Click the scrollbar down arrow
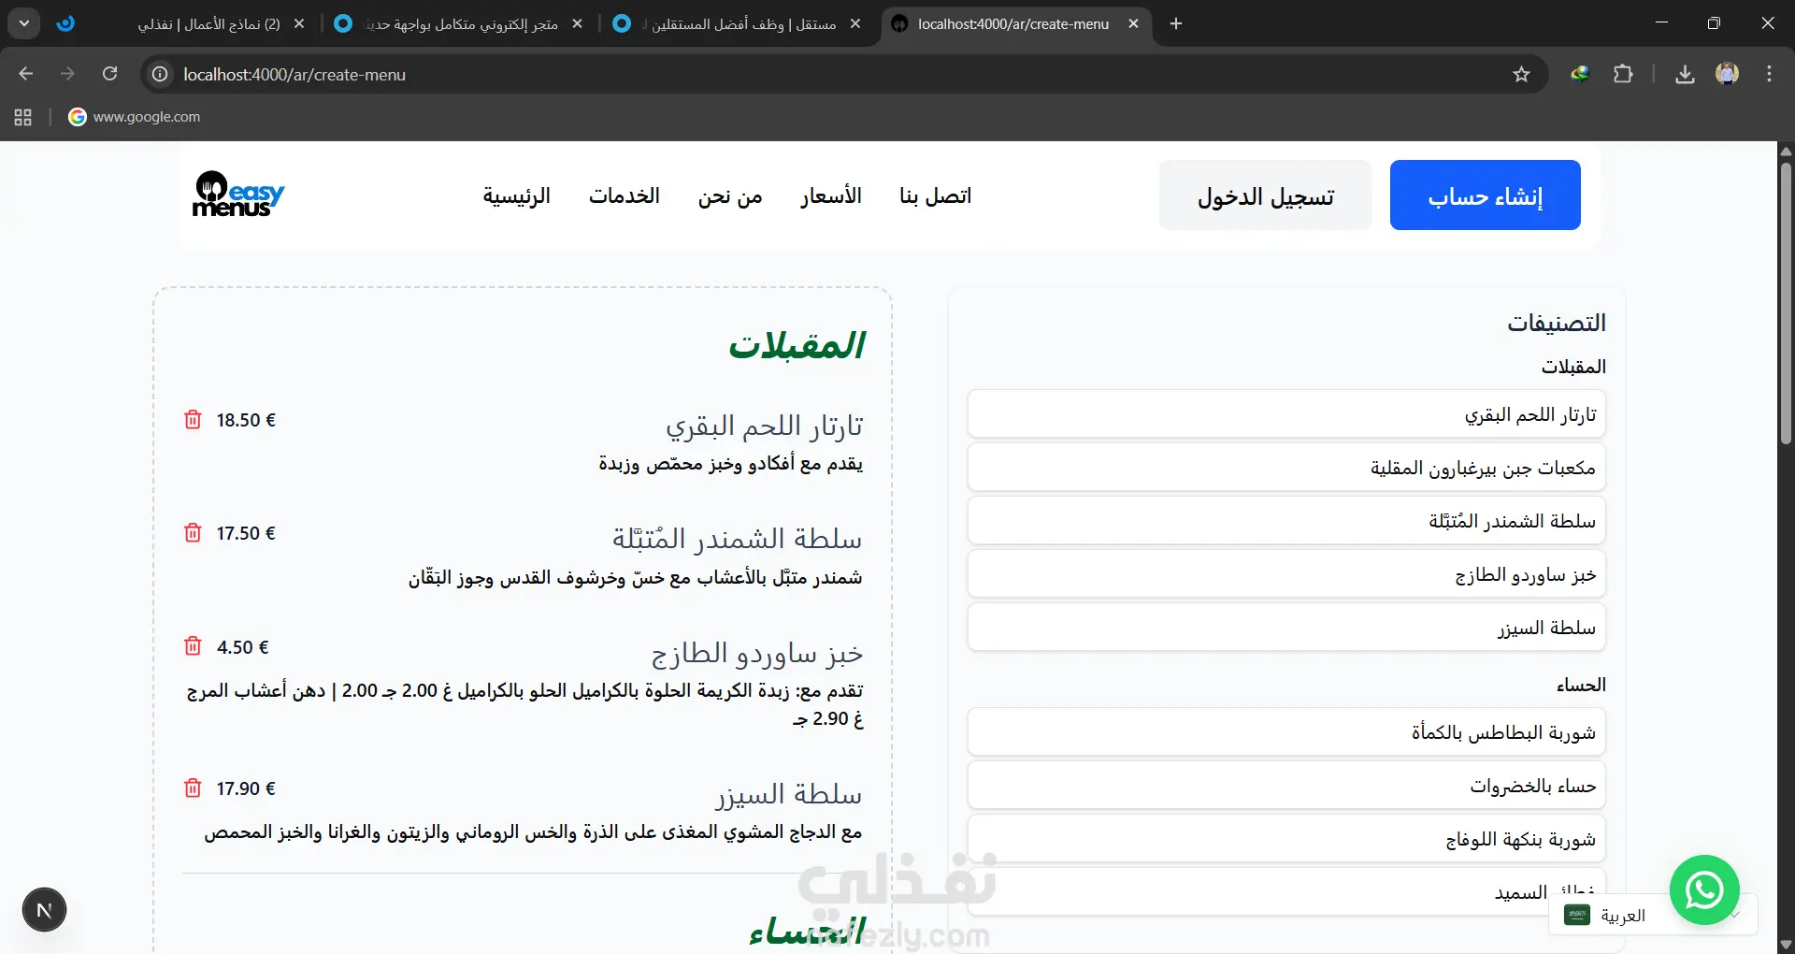 (x=1786, y=945)
